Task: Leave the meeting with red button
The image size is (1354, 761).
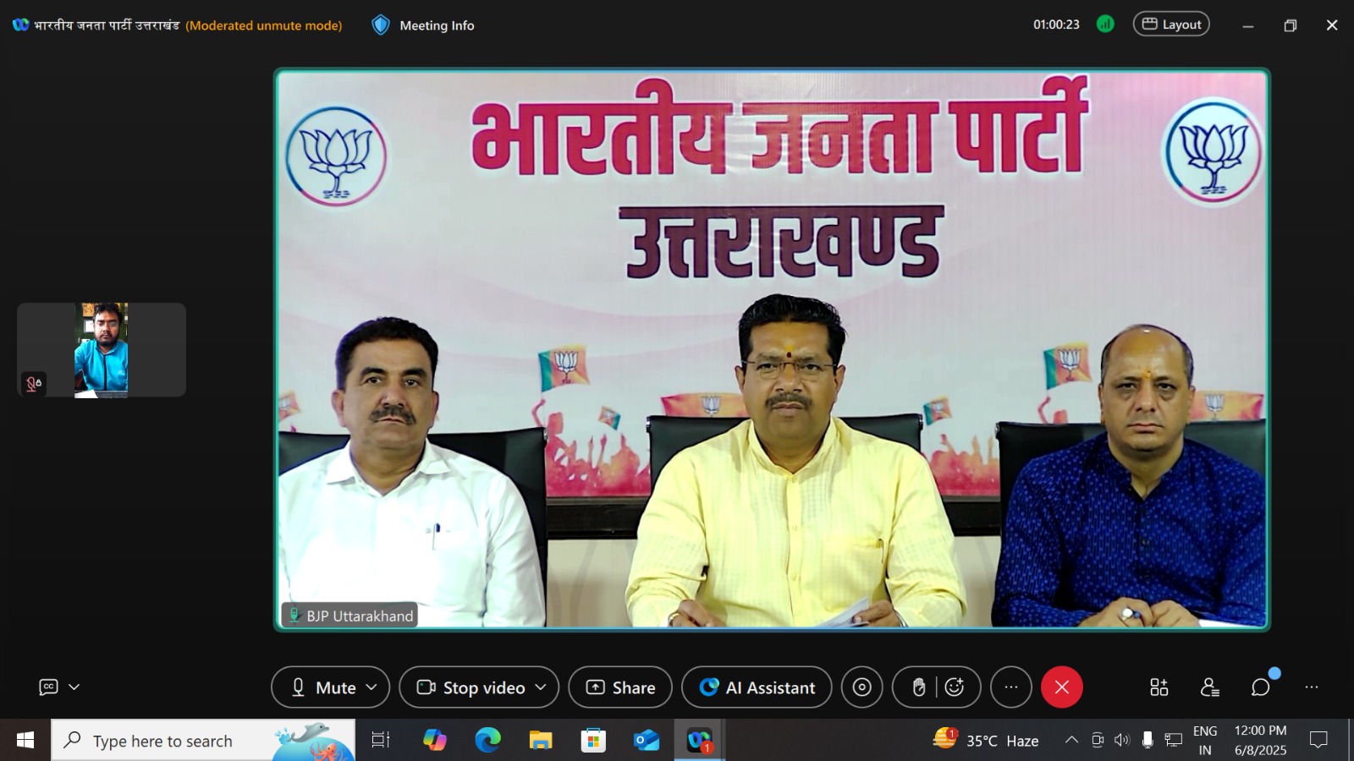Action: pos(1062,687)
